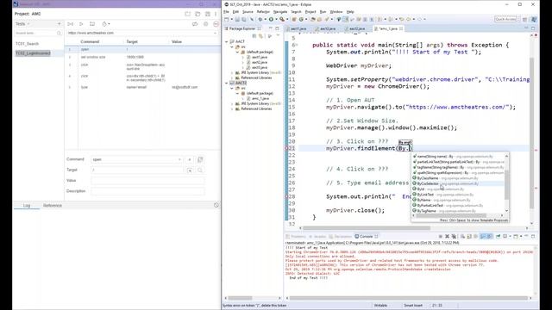Image resolution: width=552 pixels, height=310 pixels.
Task: Select the TC02 test case in the list
Action: click(33, 53)
